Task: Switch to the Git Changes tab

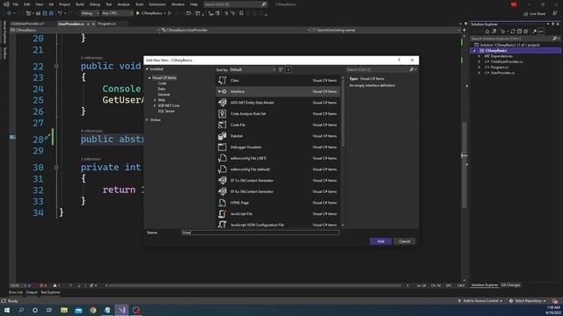Action: pos(510,285)
